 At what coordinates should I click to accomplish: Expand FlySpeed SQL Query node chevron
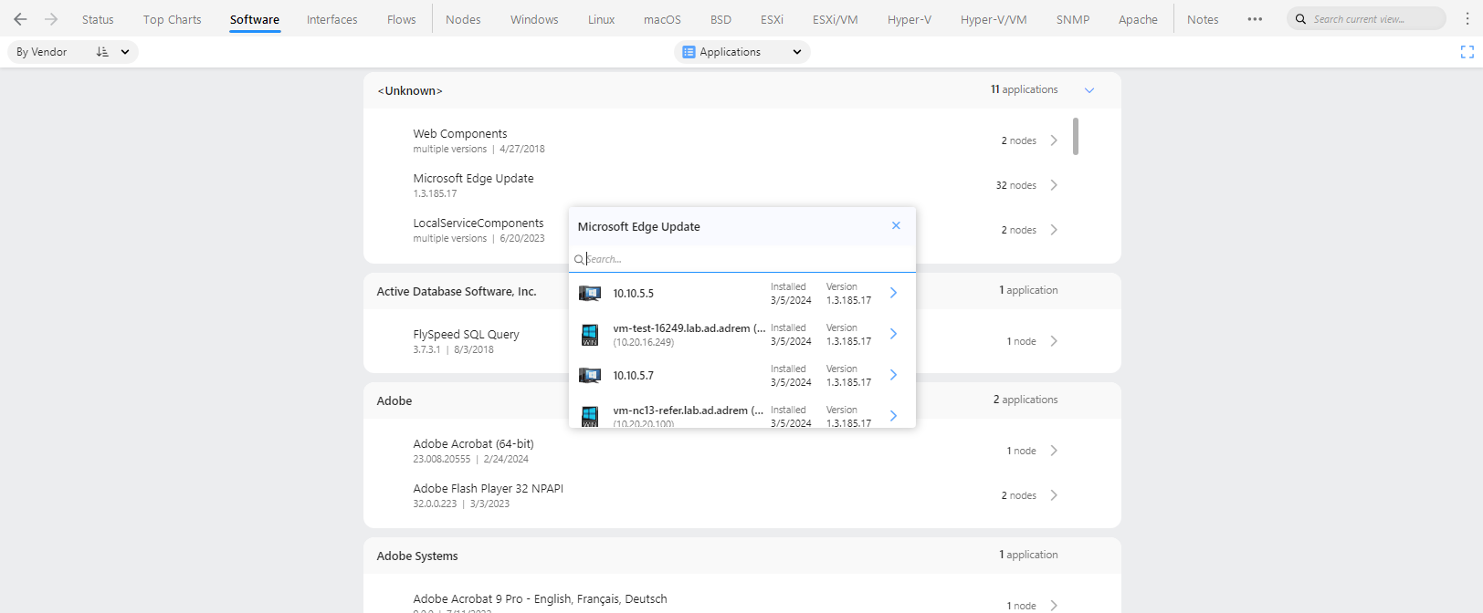pos(1054,341)
